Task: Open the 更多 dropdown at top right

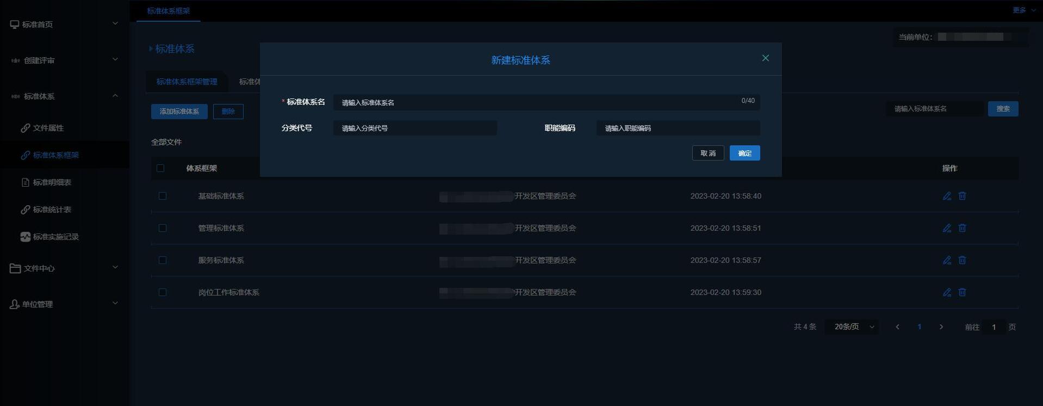Action: point(1024,10)
